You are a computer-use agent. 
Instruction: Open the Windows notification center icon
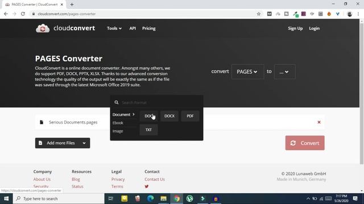[355, 199]
